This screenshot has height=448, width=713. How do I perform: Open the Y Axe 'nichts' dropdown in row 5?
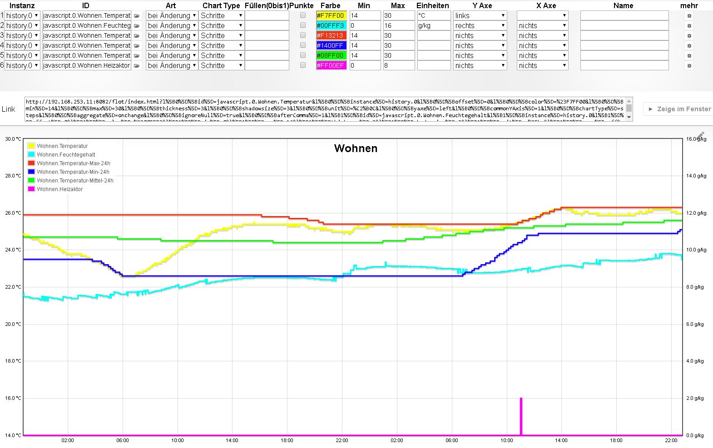480,55
